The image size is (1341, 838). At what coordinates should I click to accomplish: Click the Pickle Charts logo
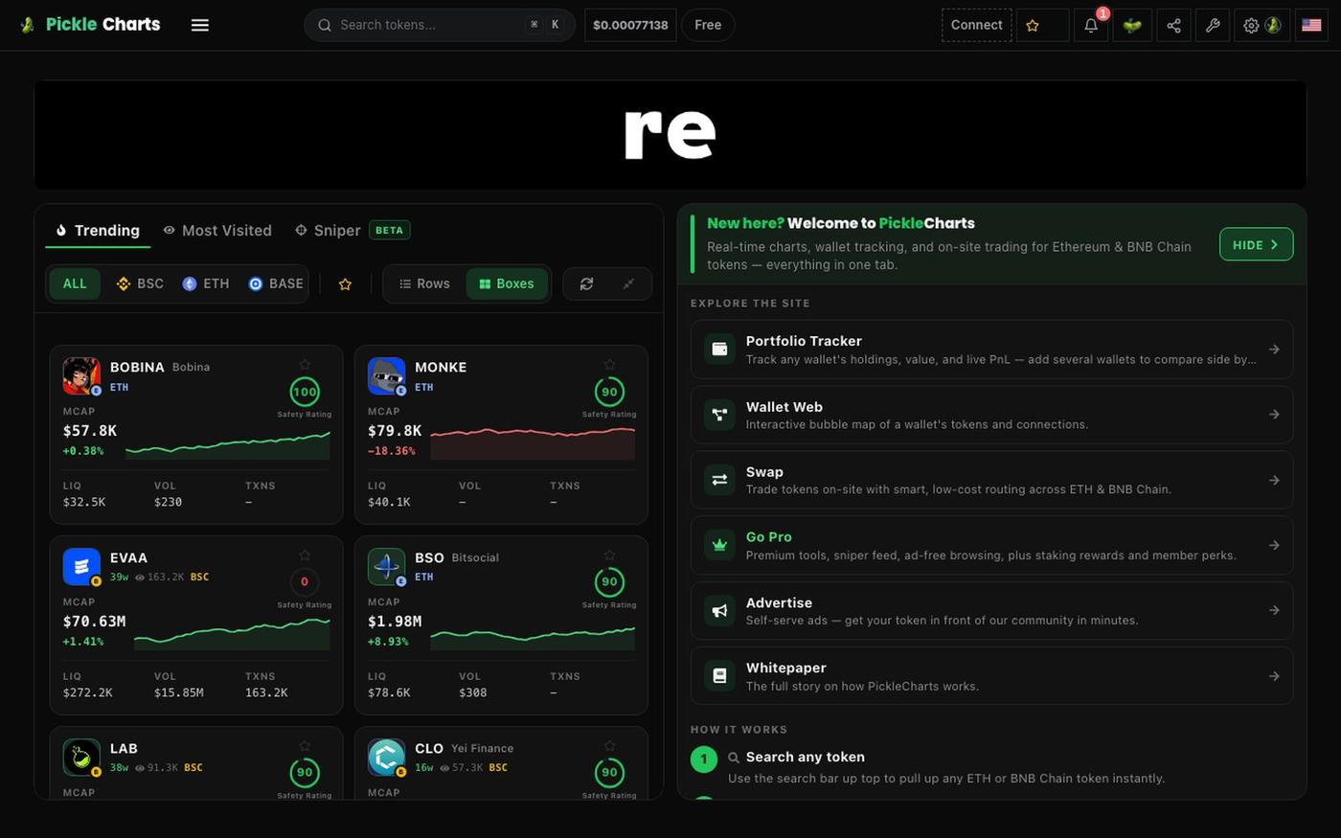[90, 25]
